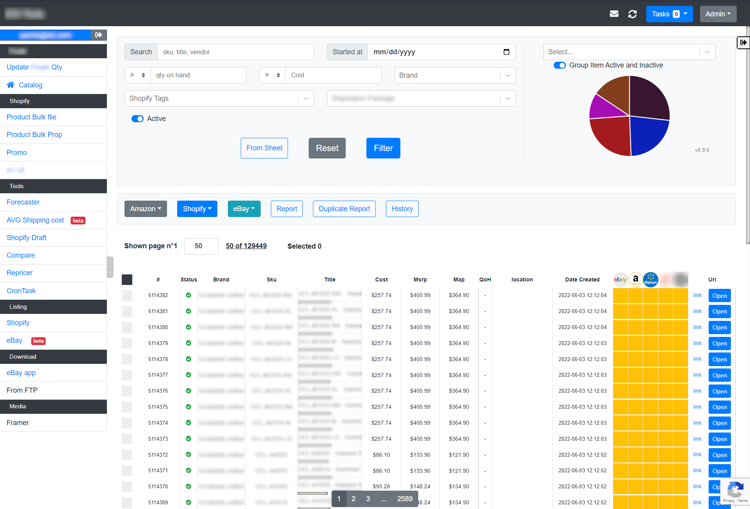Check the box for row 5114381
Image resolution: width=750 pixels, height=509 pixels.
tap(127, 311)
